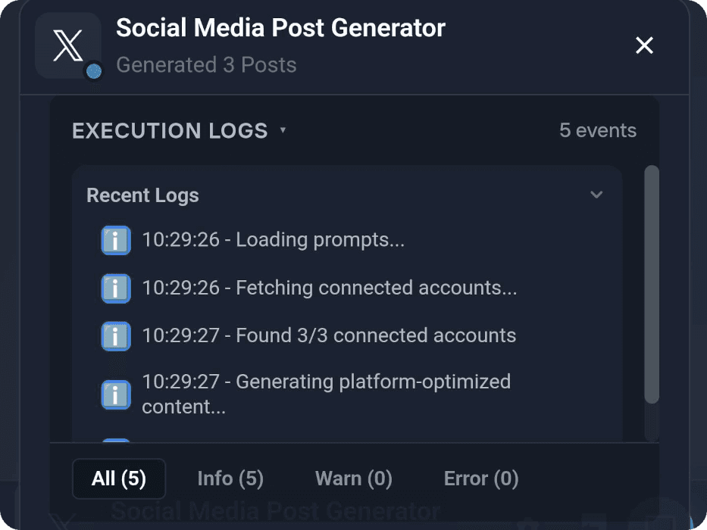The height and width of the screenshot is (530, 707).
Task: Click the info icon beside "Fetching connected accounts"
Action: [x=115, y=288]
